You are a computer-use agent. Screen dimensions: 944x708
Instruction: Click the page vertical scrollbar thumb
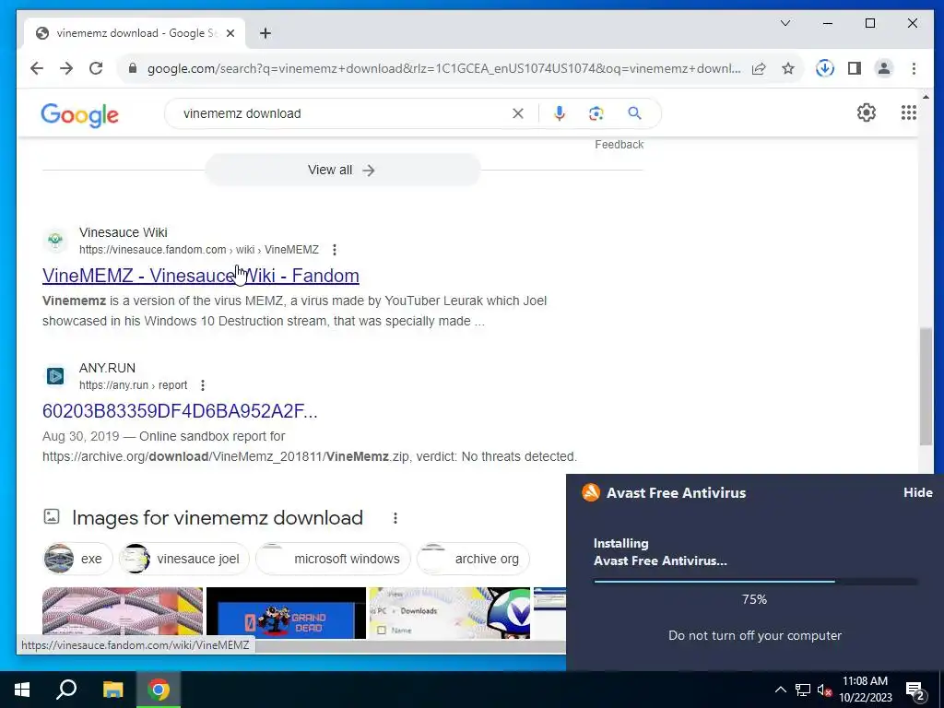pyautogui.click(x=926, y=386)
